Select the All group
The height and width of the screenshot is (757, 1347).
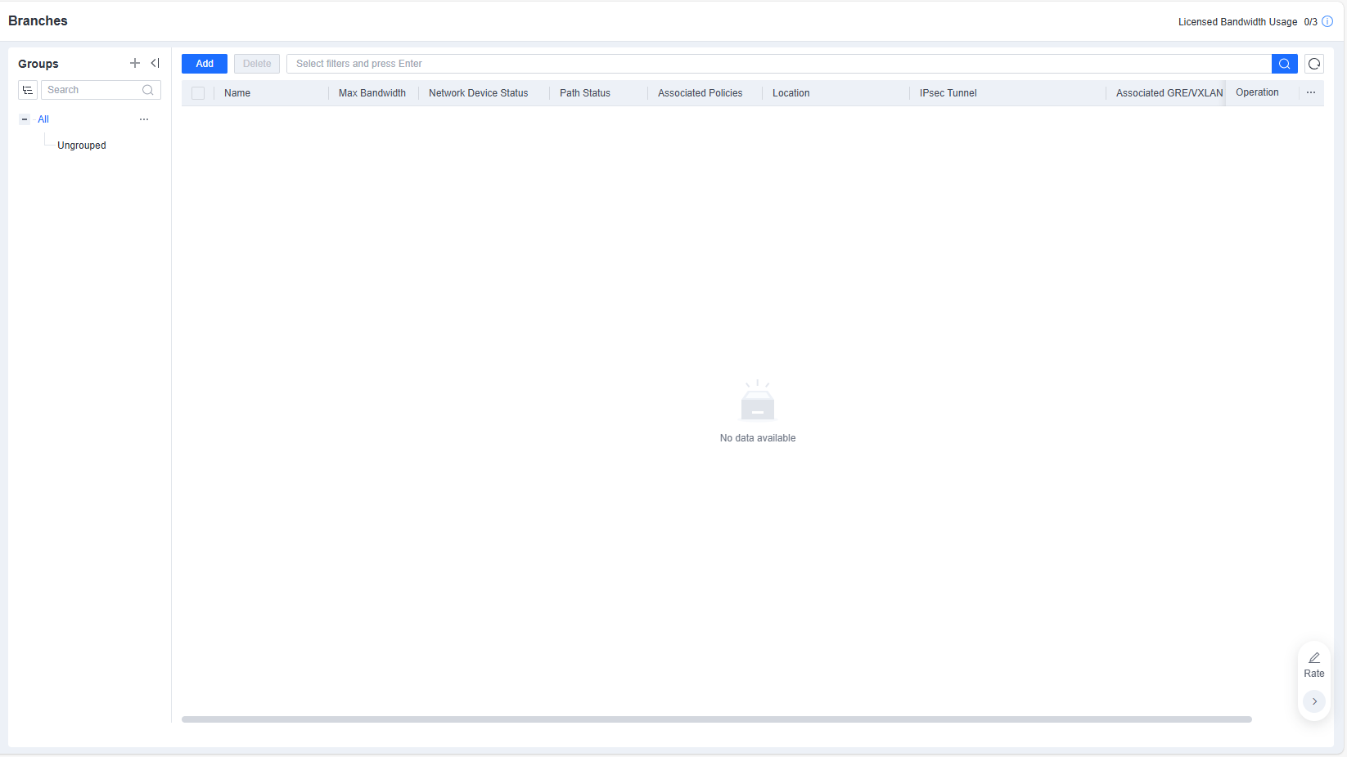[x=43, y=119]
